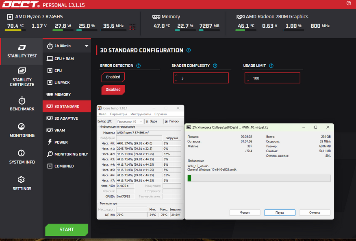Image resolution: width=356 pixels, height=241 pixels.
Task: Open the Файл menu in Core Temp
Action: 102,114
